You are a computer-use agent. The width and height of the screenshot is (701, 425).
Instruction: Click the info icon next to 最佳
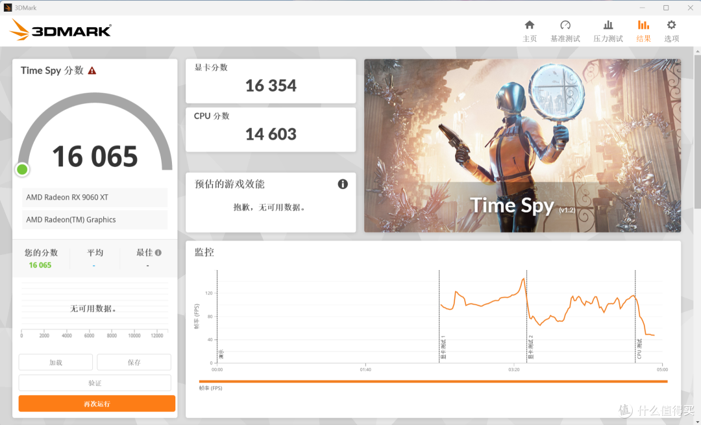158,253
